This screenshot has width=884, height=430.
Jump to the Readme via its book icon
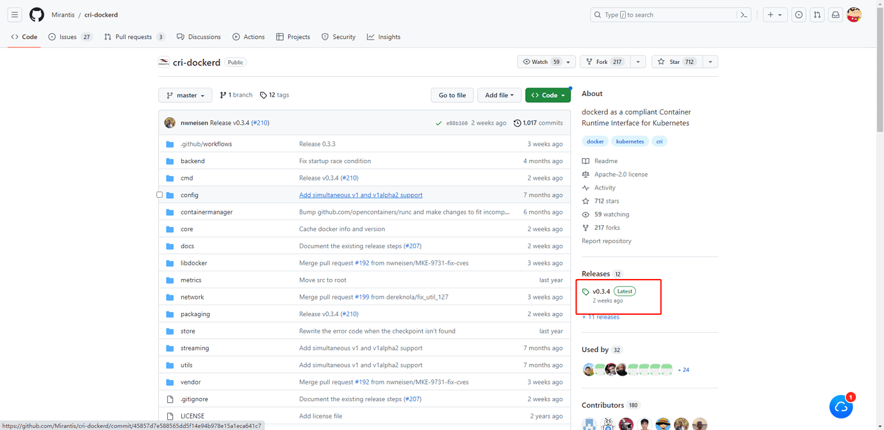click(585, 161)
